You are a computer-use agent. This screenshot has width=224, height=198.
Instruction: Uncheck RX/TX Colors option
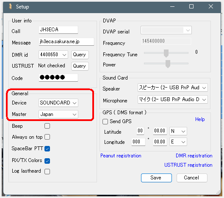tap(47, 161)
